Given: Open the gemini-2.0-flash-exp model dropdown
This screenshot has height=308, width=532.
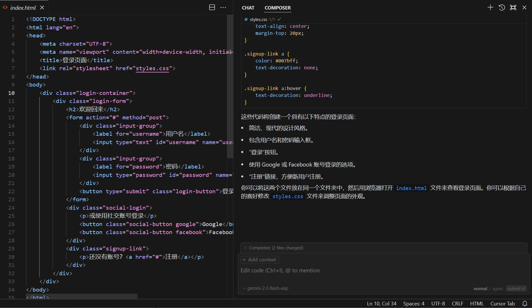Looking at the screenshot, I should [265, 288].
